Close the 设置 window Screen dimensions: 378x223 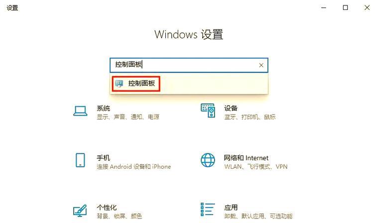(x=367, y=7)
